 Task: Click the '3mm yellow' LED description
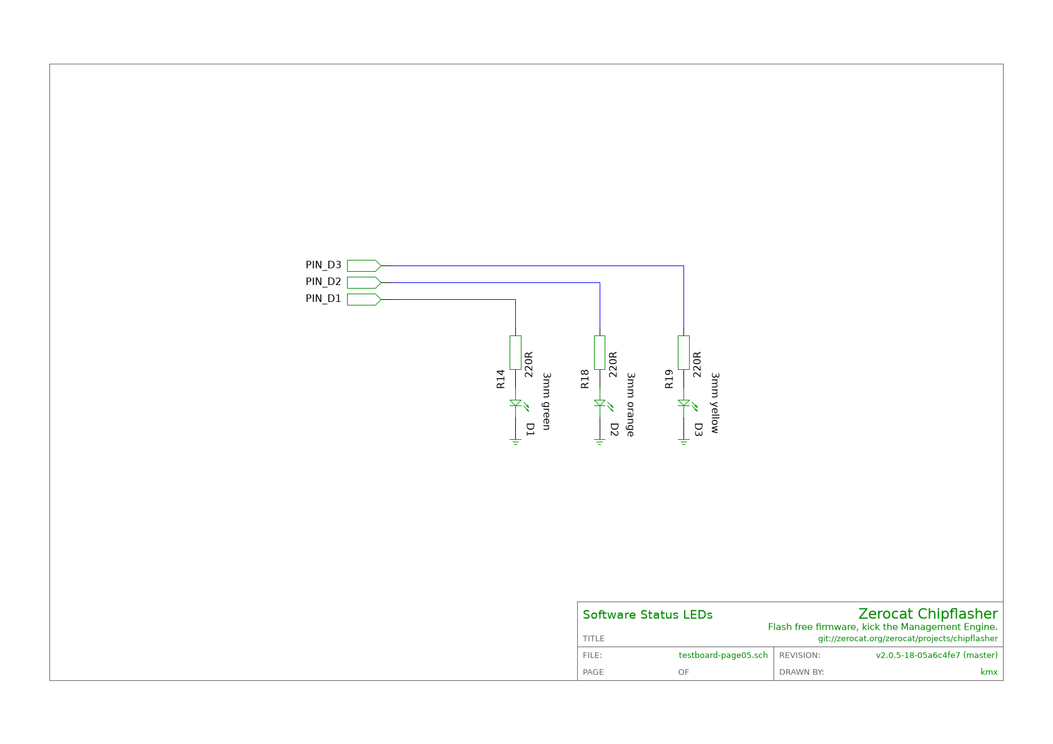coord(715,403)
